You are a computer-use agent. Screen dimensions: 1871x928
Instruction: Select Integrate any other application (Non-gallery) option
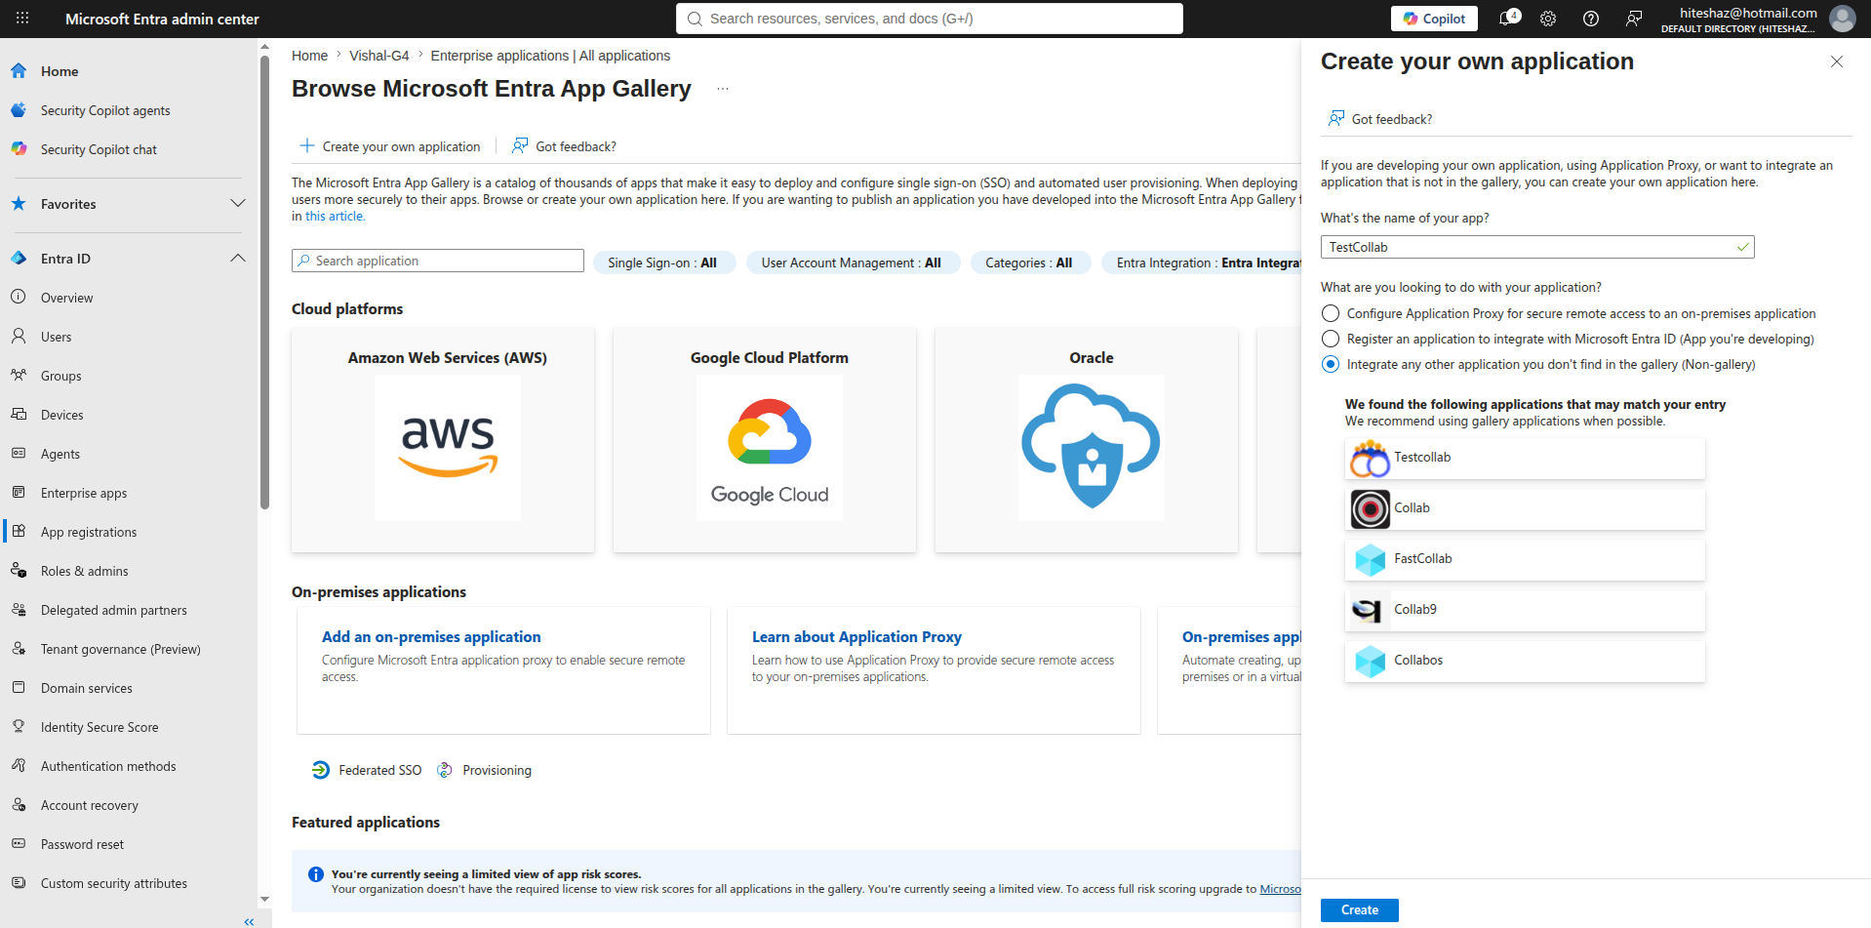(x=1331, y=364)
